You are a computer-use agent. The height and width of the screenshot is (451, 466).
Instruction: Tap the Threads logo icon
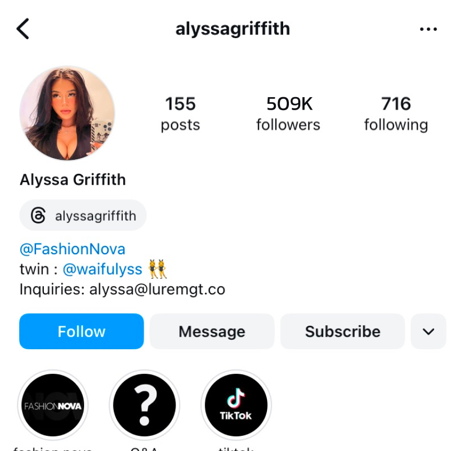[x=38, y=215]
